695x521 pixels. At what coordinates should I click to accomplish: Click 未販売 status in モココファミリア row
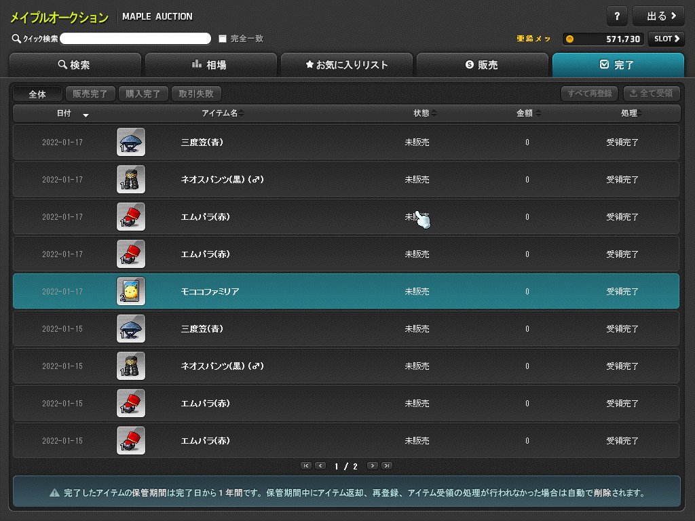[x=417, y=292]
